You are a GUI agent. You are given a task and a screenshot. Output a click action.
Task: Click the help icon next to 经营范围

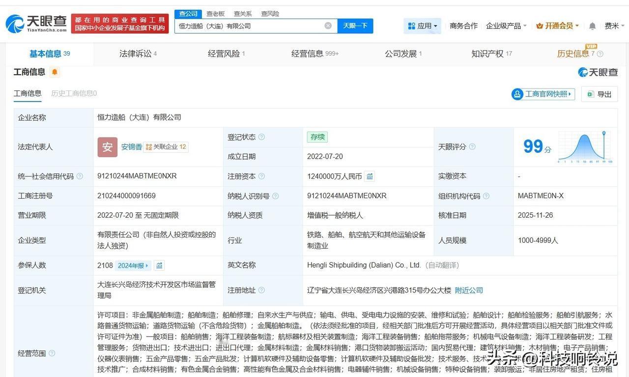point(52,353)
